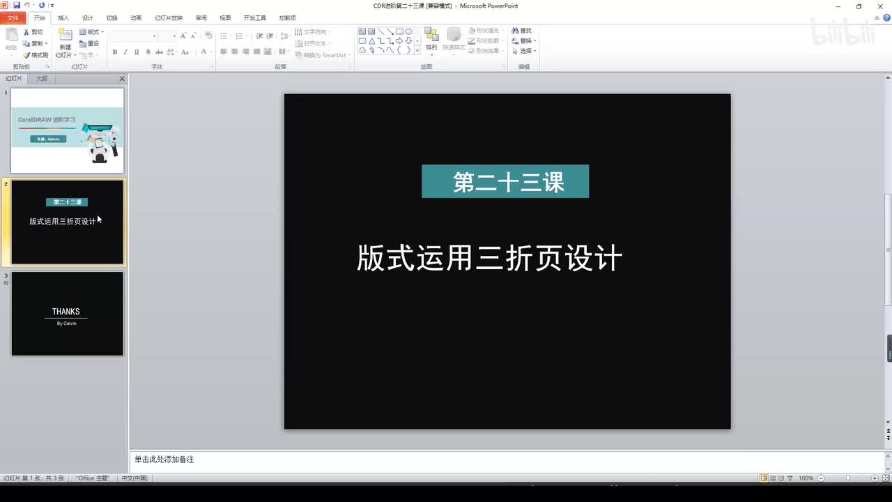Insert a new slide with 新建幻灯片
The width and height of the screenshot is (892, 502).
coord(65,44)
